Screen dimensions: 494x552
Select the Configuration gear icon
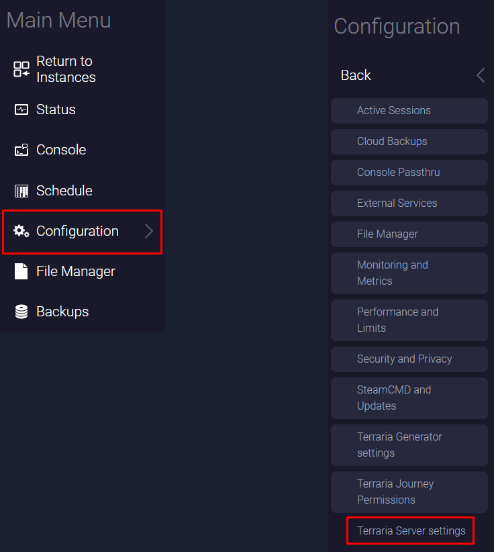tap(19, 231)
